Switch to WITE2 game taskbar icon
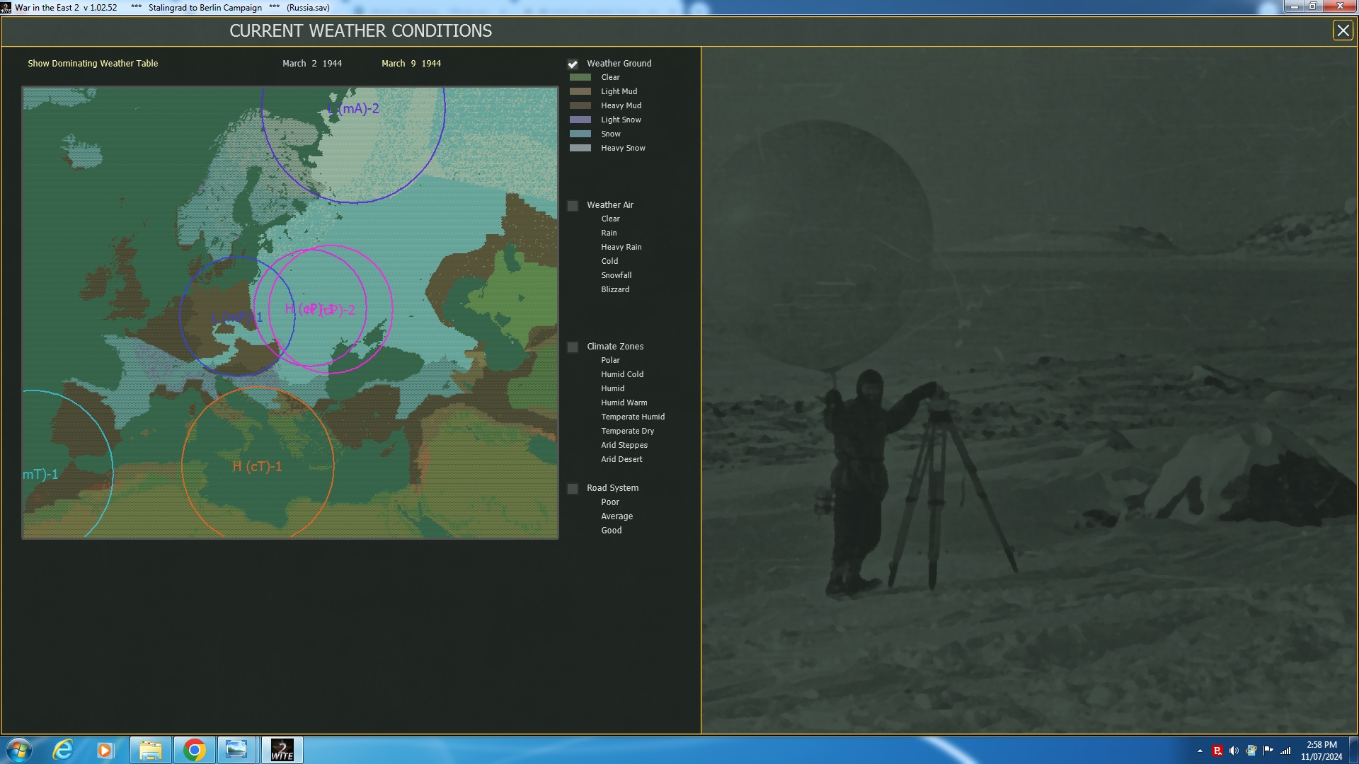Viewport: 1359px width, 764px height. [282, 750]
